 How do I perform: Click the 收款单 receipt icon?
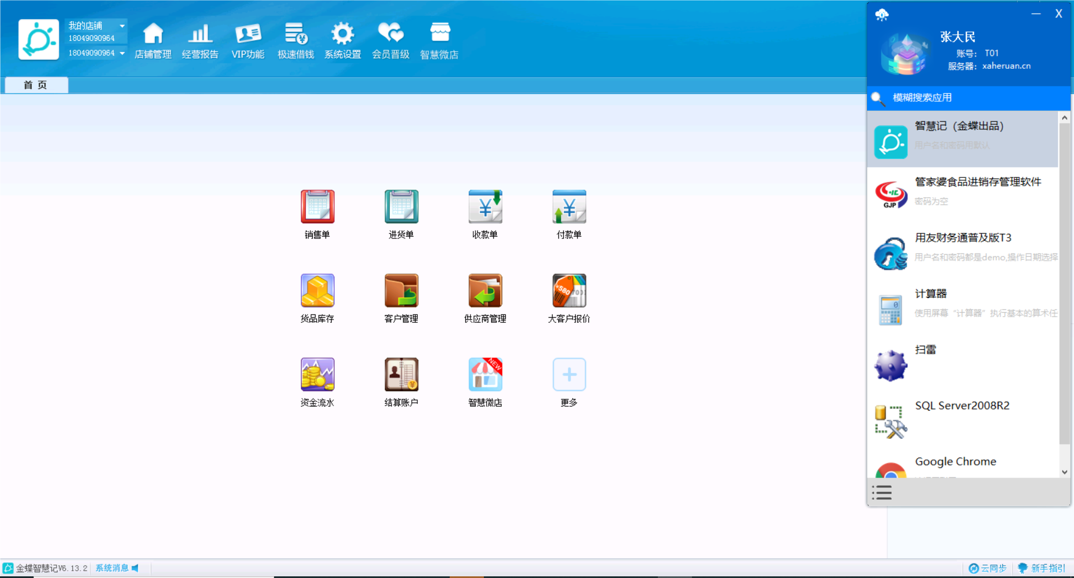[485, 207]
